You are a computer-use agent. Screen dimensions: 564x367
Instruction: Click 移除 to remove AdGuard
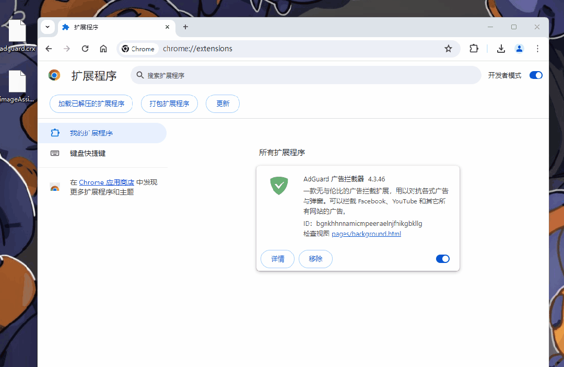point(315,259)
